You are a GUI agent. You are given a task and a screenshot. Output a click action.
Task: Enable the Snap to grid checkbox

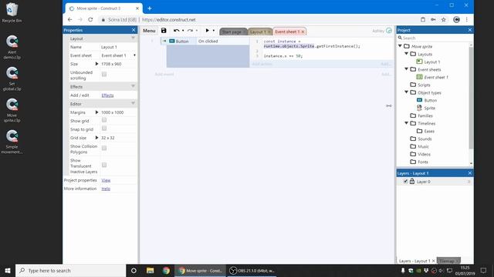[x=104, y=128]
